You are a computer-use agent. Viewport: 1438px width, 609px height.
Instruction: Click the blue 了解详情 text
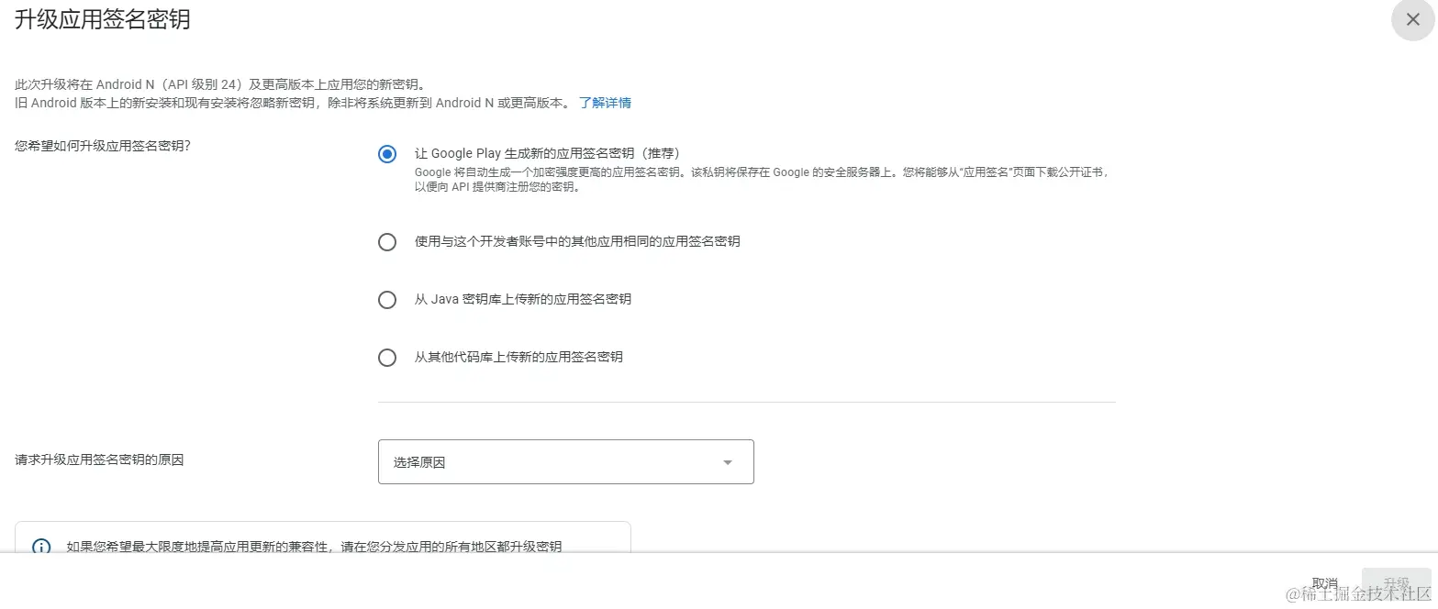(x=604, y=103)
